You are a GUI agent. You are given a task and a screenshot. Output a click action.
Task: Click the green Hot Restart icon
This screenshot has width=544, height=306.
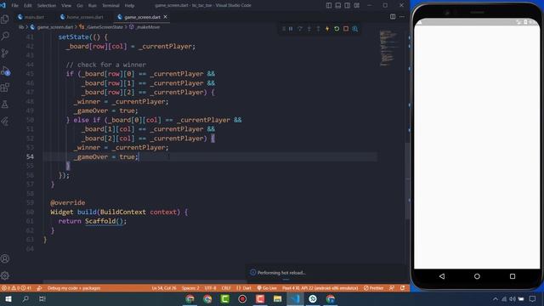point(337,29)
